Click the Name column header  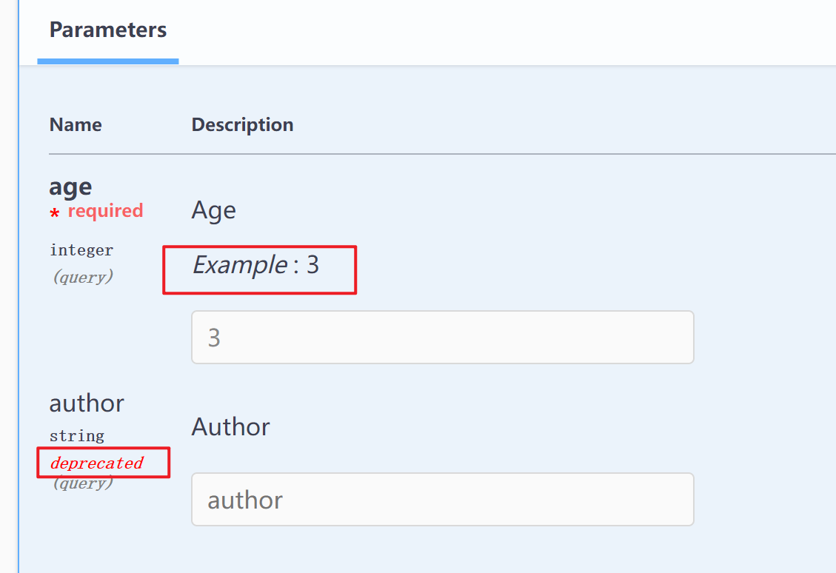[x=76, y=124]
